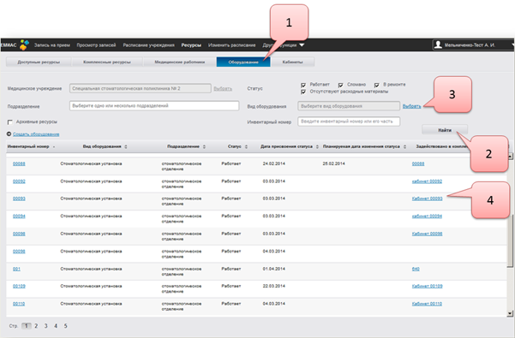This screenshot has width=515, height=338.
Task: Open the кабинет 00094 complex link
Action: (427, 216)
